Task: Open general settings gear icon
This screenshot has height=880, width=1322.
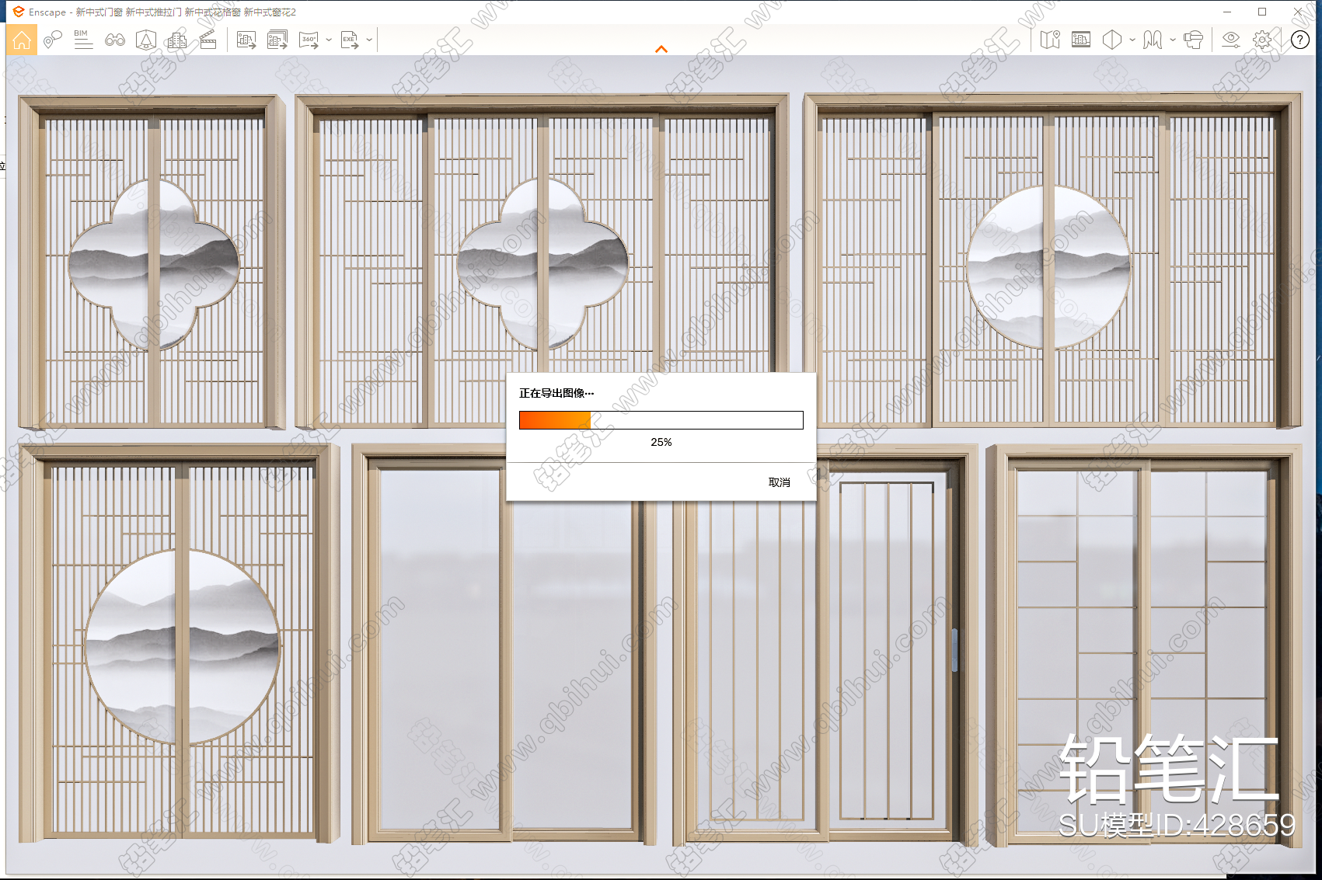Action: (1263, 40)
